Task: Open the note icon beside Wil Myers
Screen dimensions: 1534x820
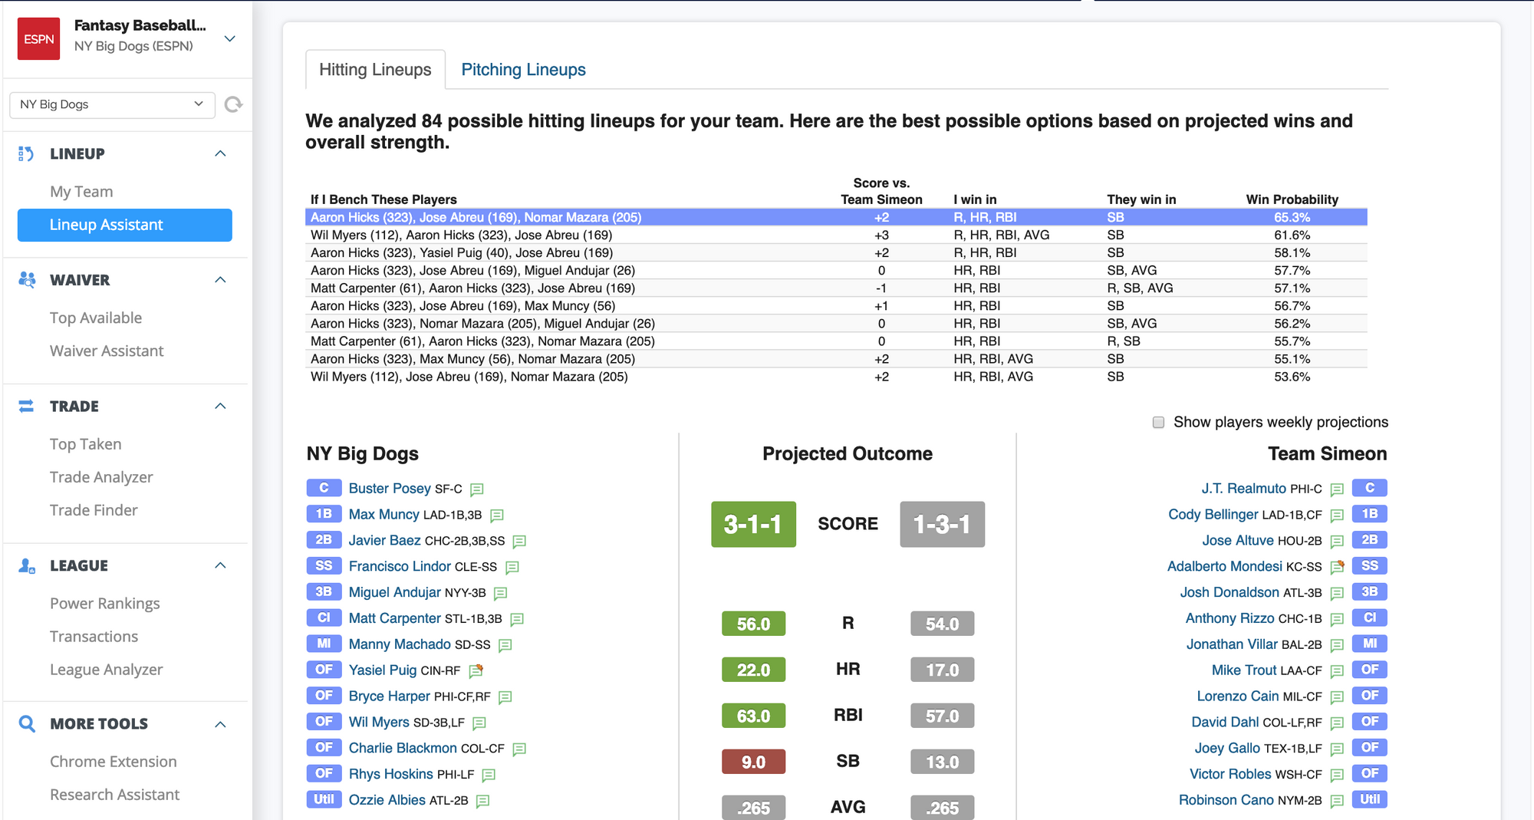Action: (x=479, y=723)
